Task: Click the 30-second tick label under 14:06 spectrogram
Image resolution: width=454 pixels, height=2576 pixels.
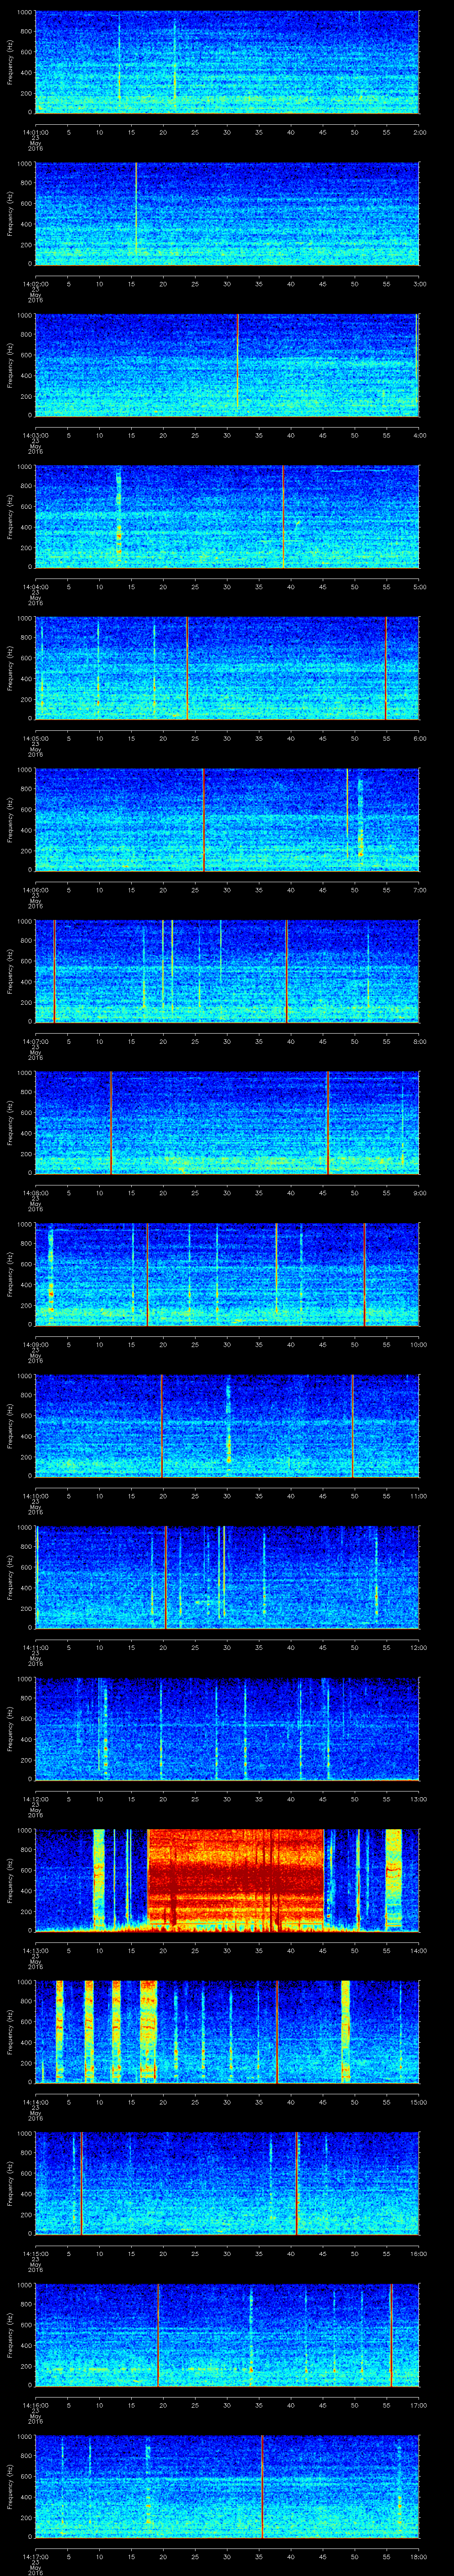Action: click(227, 890)
